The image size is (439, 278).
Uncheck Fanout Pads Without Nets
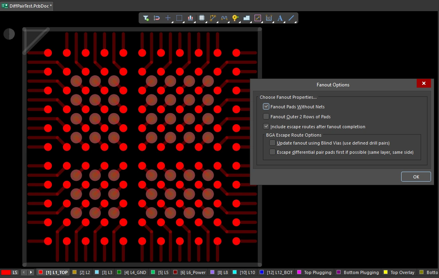pos(266,106)
